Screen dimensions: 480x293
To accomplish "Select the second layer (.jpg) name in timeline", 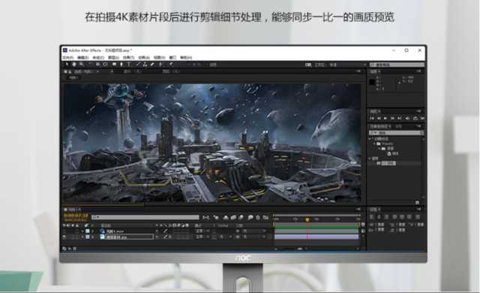I will point(116,237).
